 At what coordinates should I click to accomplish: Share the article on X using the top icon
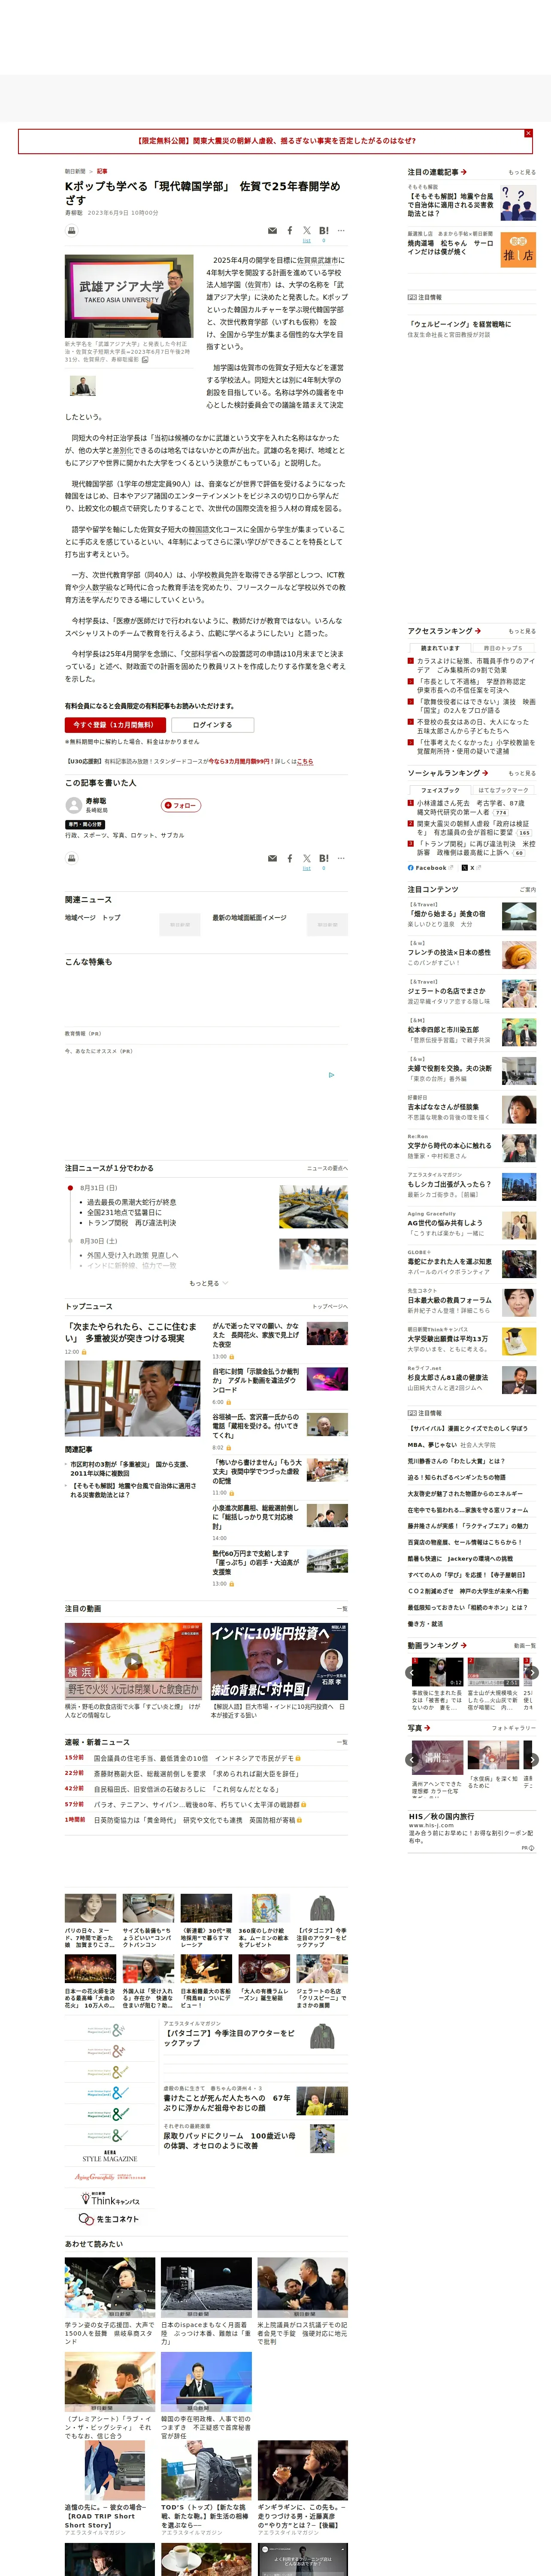(x=307, y=230)
